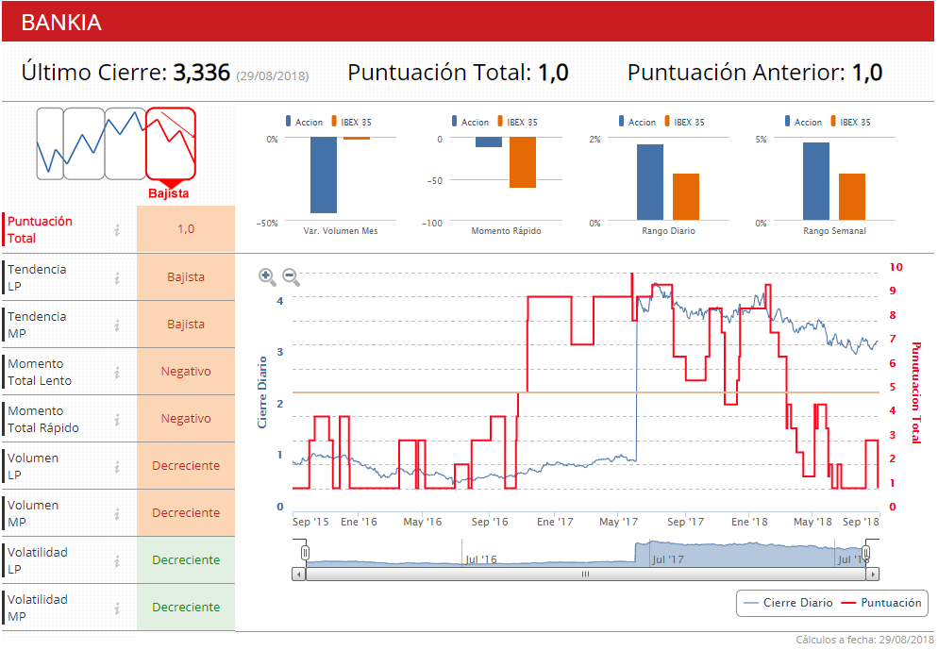Click the orange IBEX 35 bar in Rango Semanal
Viewport: 938px width, 650px height.
tap(852, 197)
